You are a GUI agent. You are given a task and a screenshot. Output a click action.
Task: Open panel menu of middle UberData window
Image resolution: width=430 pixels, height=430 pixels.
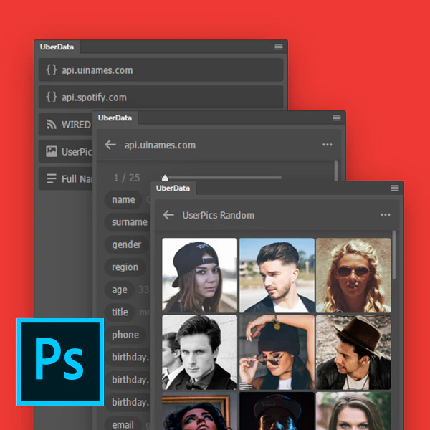[x=337, y=118]
